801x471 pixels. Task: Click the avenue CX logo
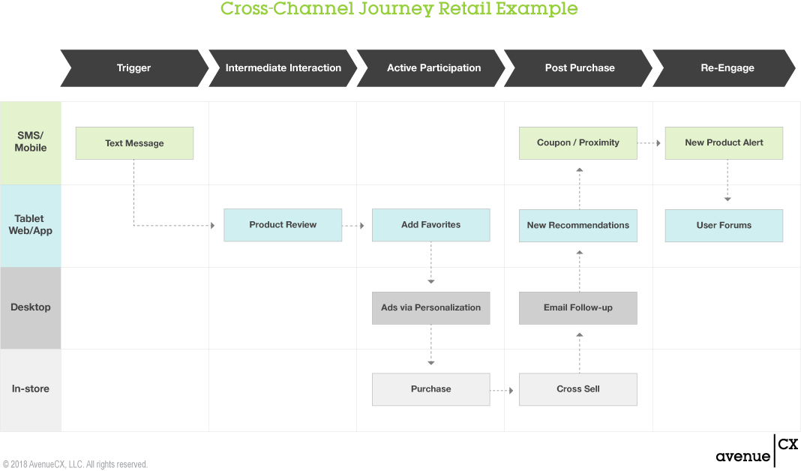coord(757,451)
